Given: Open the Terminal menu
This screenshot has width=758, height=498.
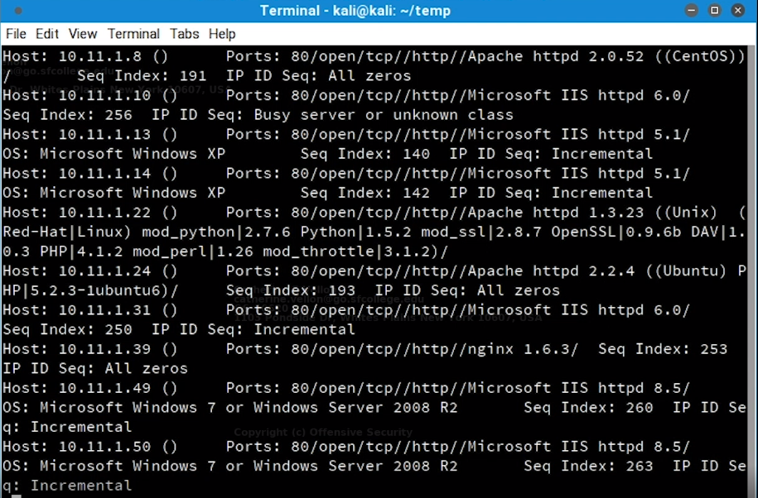Looking at the screenshot, I should 133,34.
